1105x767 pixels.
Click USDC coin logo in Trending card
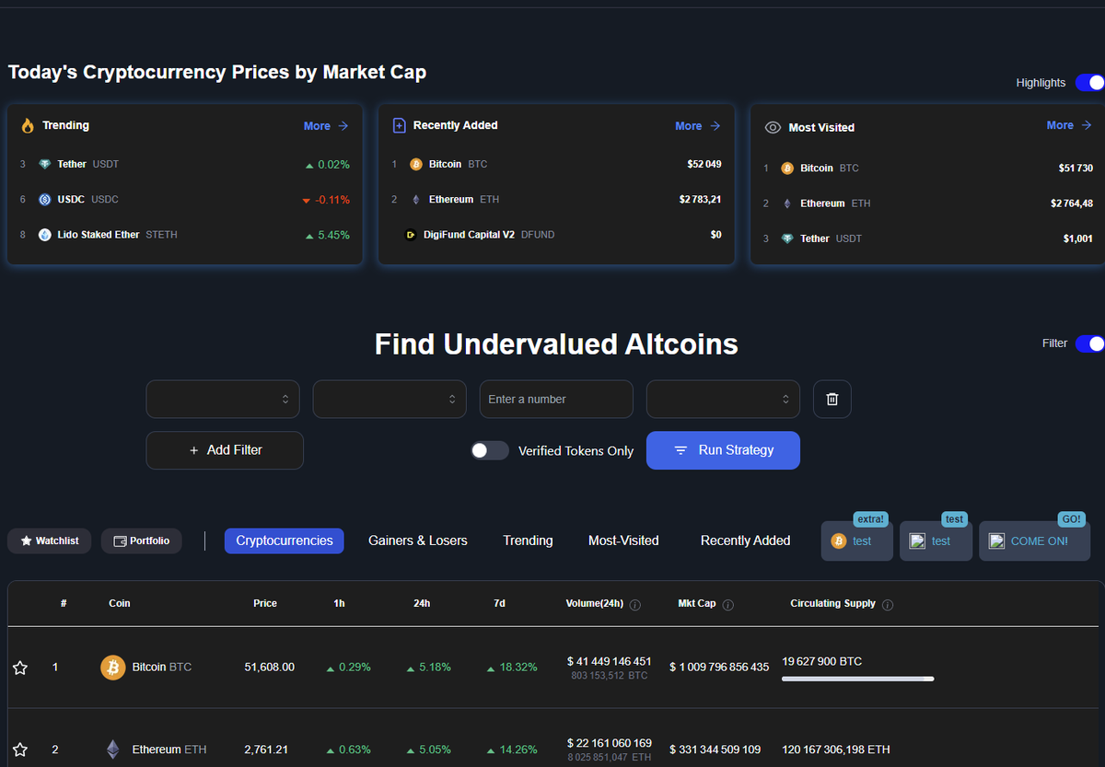(45, 199)
